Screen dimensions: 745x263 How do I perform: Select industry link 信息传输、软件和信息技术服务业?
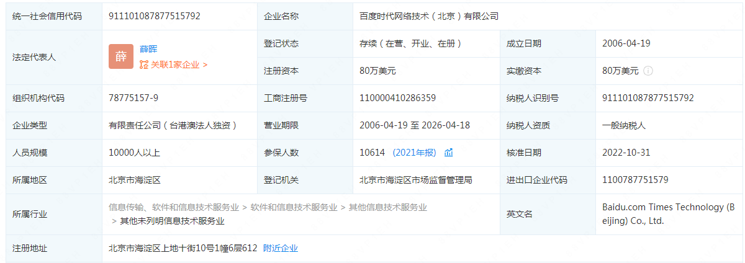(x=174, y=207)
